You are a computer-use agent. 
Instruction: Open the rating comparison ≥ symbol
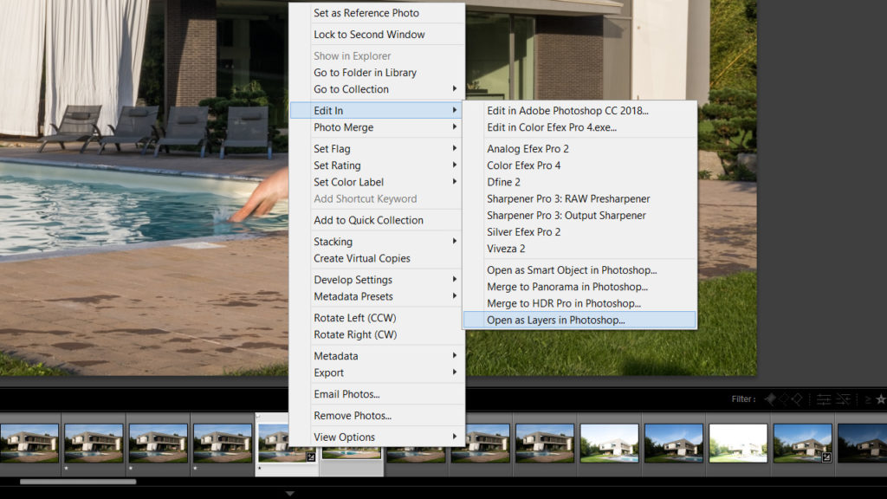click(867, 399)
